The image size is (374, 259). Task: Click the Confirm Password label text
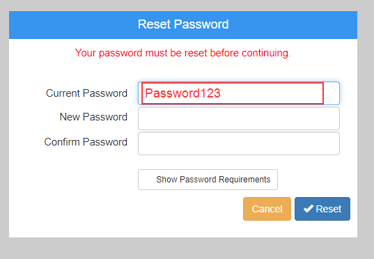pyautogui.click(x=86, y=142)
